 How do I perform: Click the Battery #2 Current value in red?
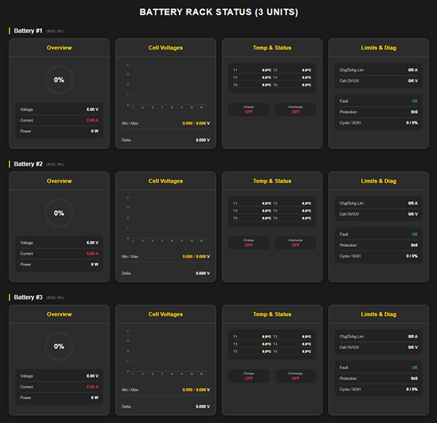(x=92, y=253)
